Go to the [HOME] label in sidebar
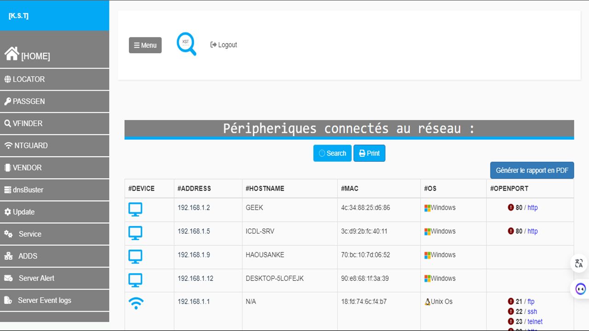Screen dimensions: 589x331 pyautogui.click(x=35, y=56)
